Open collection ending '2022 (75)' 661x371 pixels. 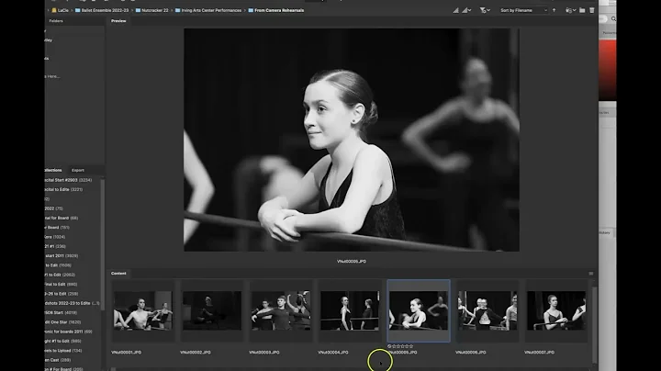[x=54, y=208]
